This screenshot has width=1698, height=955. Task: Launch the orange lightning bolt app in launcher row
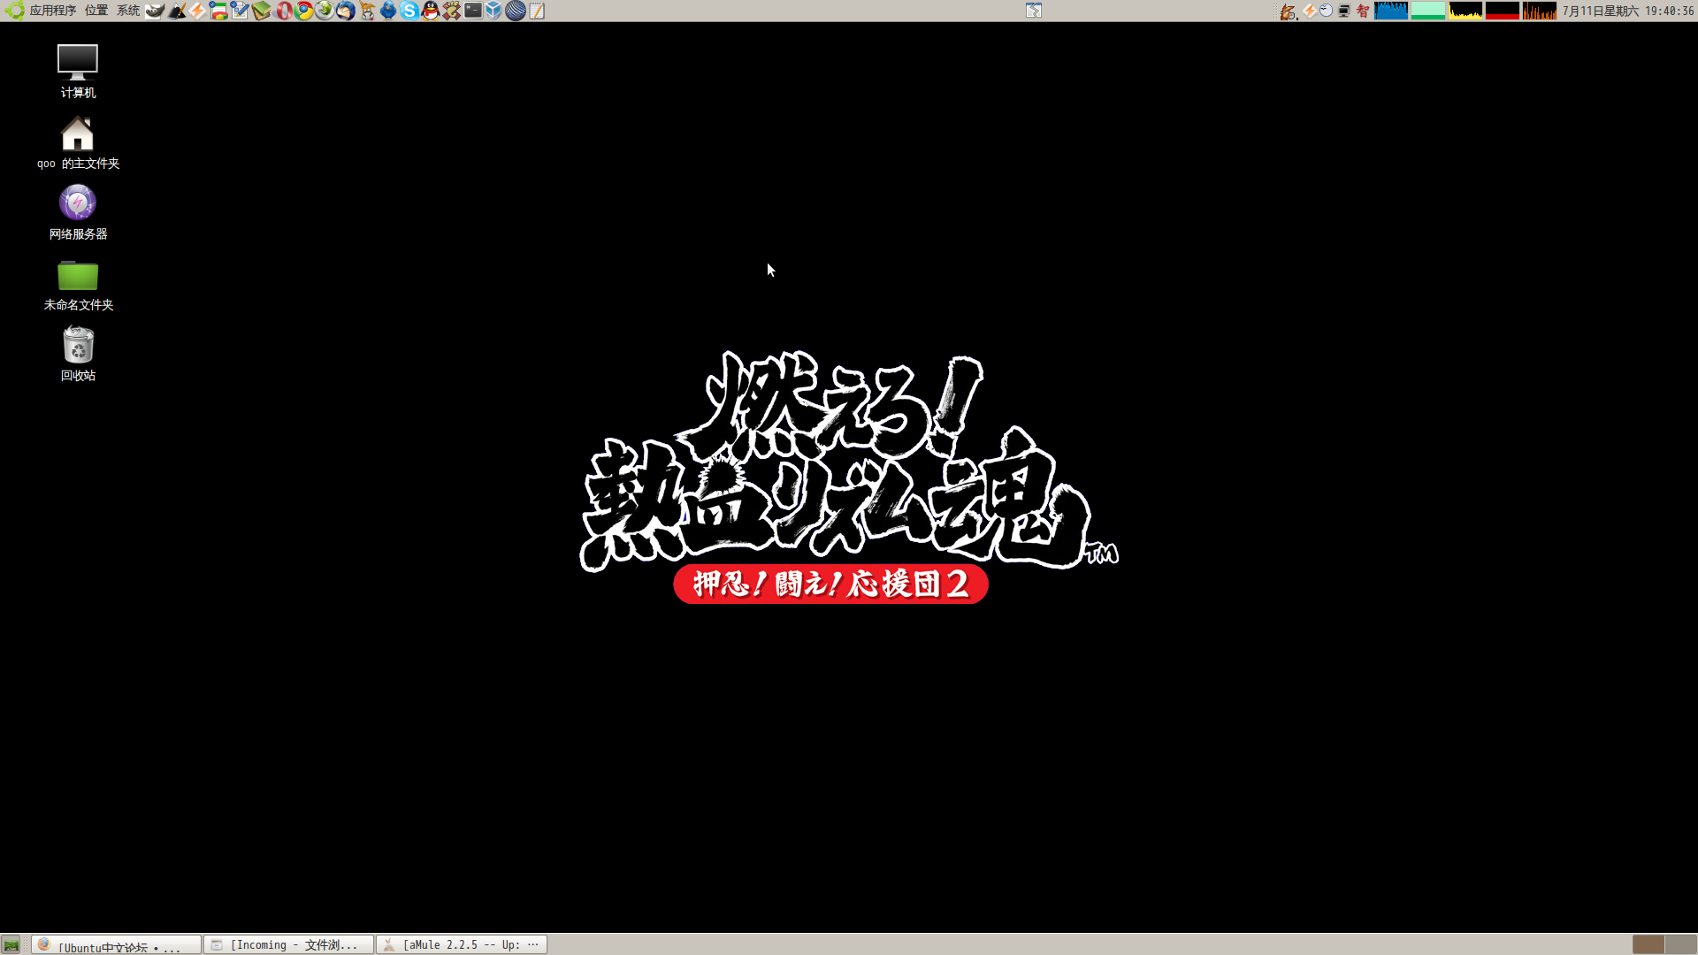coord(197,11)
